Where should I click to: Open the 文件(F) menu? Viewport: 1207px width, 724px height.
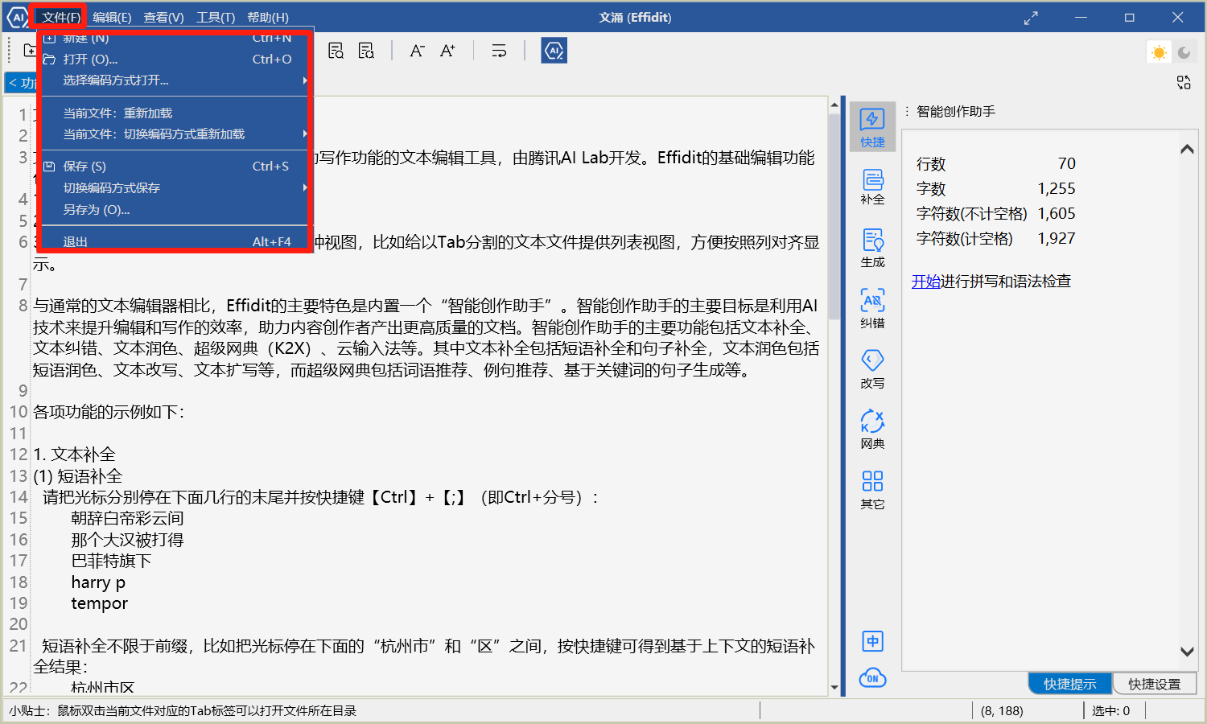[61, 17]
